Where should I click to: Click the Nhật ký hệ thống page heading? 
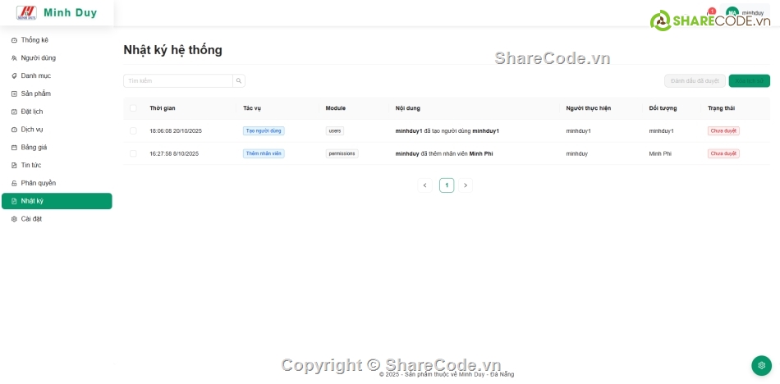pyautogui.click(x=172, y=50)
